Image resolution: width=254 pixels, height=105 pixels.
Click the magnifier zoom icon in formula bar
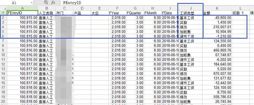[46, 2]
